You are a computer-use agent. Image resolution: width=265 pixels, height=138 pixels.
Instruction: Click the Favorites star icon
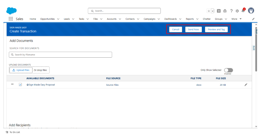209,11
